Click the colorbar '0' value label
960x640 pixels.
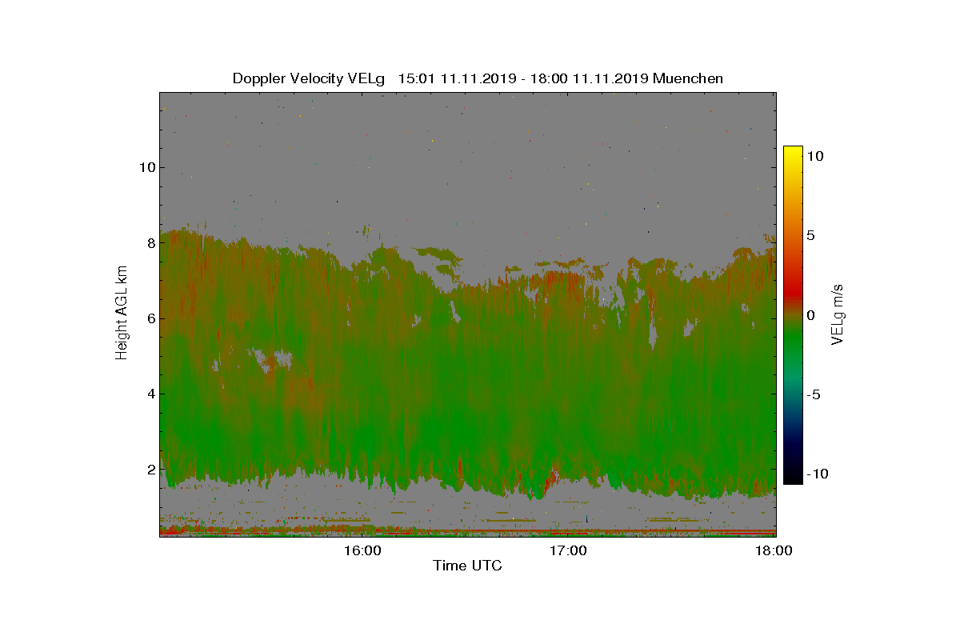tap(810, 314)
